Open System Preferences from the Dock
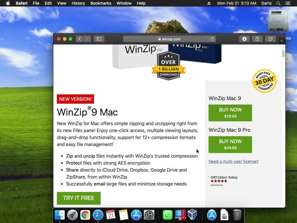This screenshot has width=297, height=223. (149, 215)
